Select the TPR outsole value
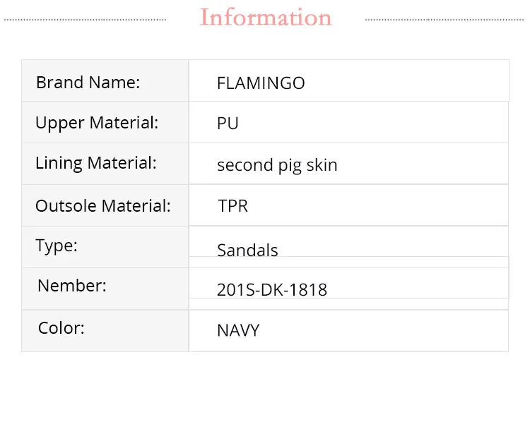 pos(232,206)
